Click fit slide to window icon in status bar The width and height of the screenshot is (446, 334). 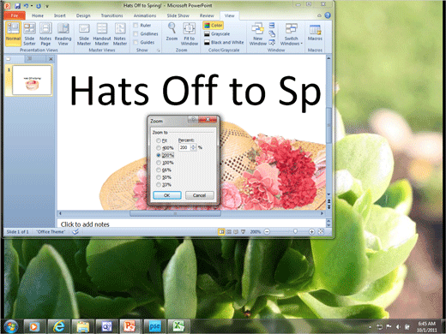point(321,232)
